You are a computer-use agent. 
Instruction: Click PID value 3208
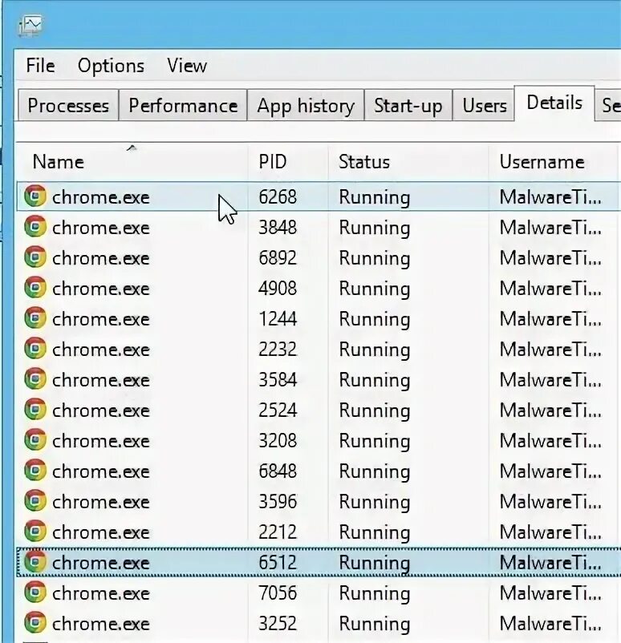[x=278, y=440]
